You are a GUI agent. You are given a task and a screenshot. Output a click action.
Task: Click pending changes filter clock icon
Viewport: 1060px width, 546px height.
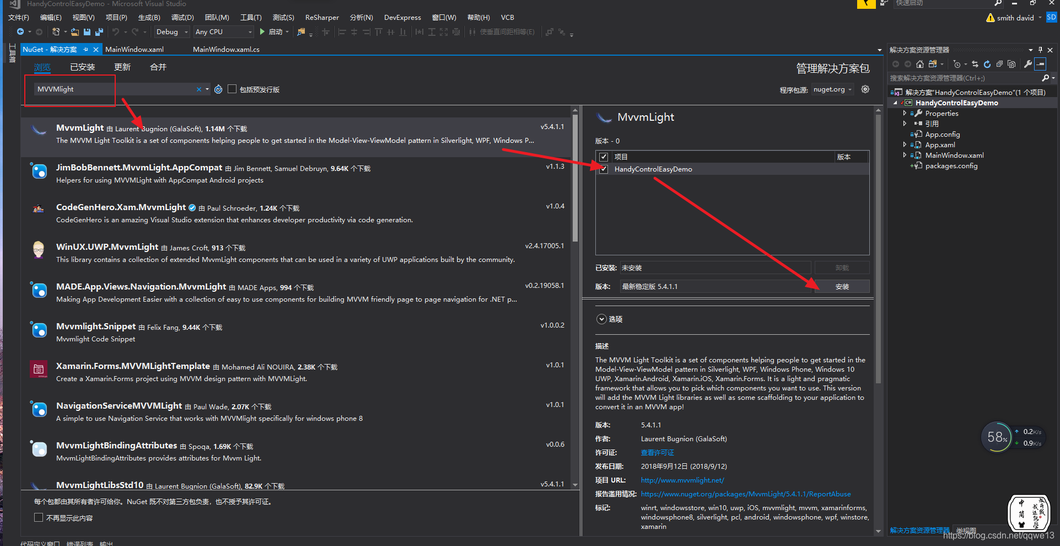957,64
